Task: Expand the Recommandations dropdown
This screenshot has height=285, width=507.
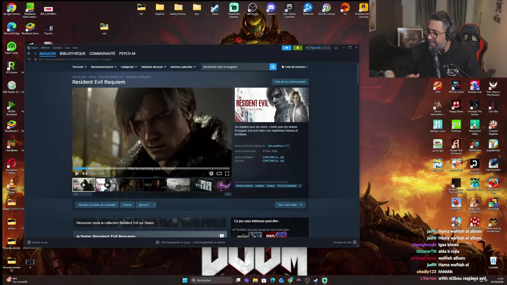Action: [104, 67]
